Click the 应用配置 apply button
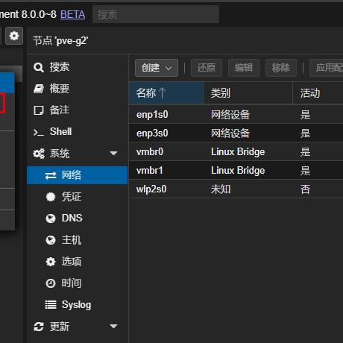The image size is (343, 343). (x=327, y=68)
